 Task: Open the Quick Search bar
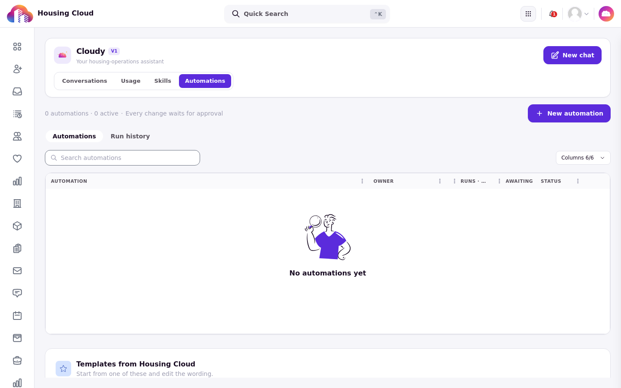(307, 14)
